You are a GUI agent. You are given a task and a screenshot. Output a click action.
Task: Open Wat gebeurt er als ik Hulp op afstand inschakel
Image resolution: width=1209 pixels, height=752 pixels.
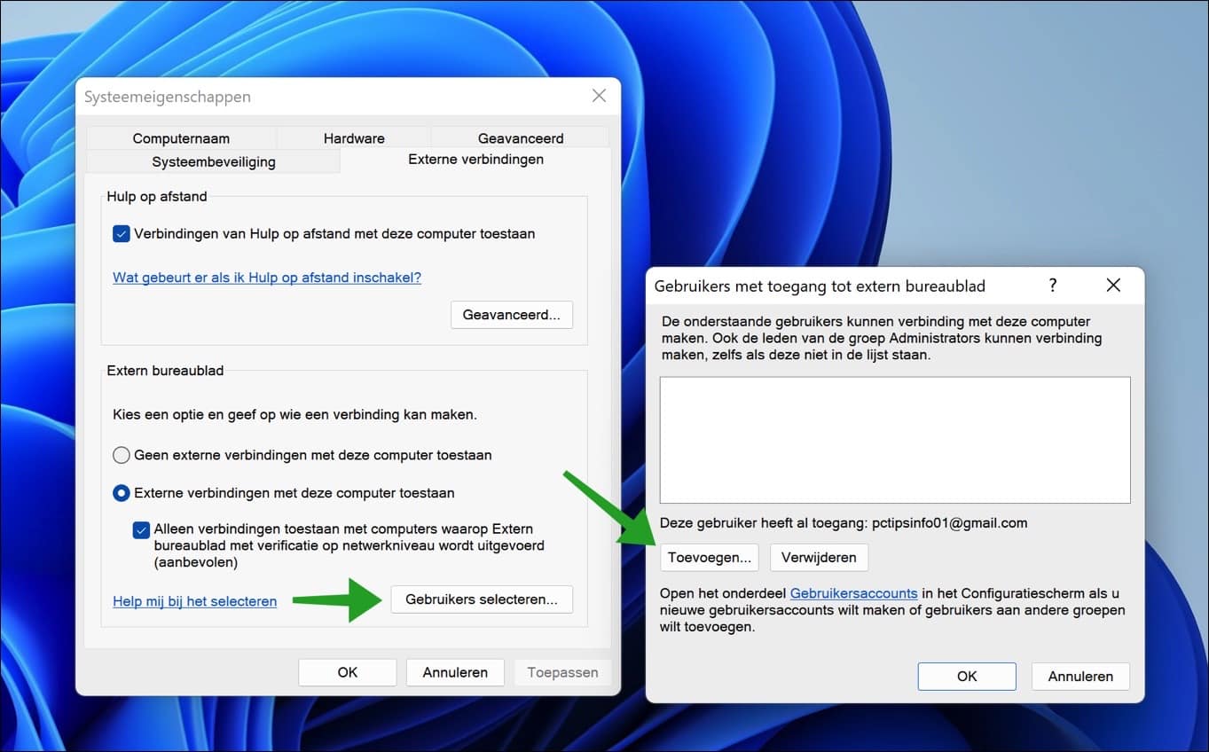pos(266,277)
